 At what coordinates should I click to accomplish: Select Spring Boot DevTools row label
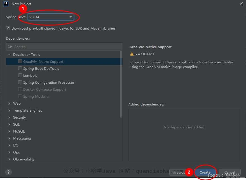41,68
